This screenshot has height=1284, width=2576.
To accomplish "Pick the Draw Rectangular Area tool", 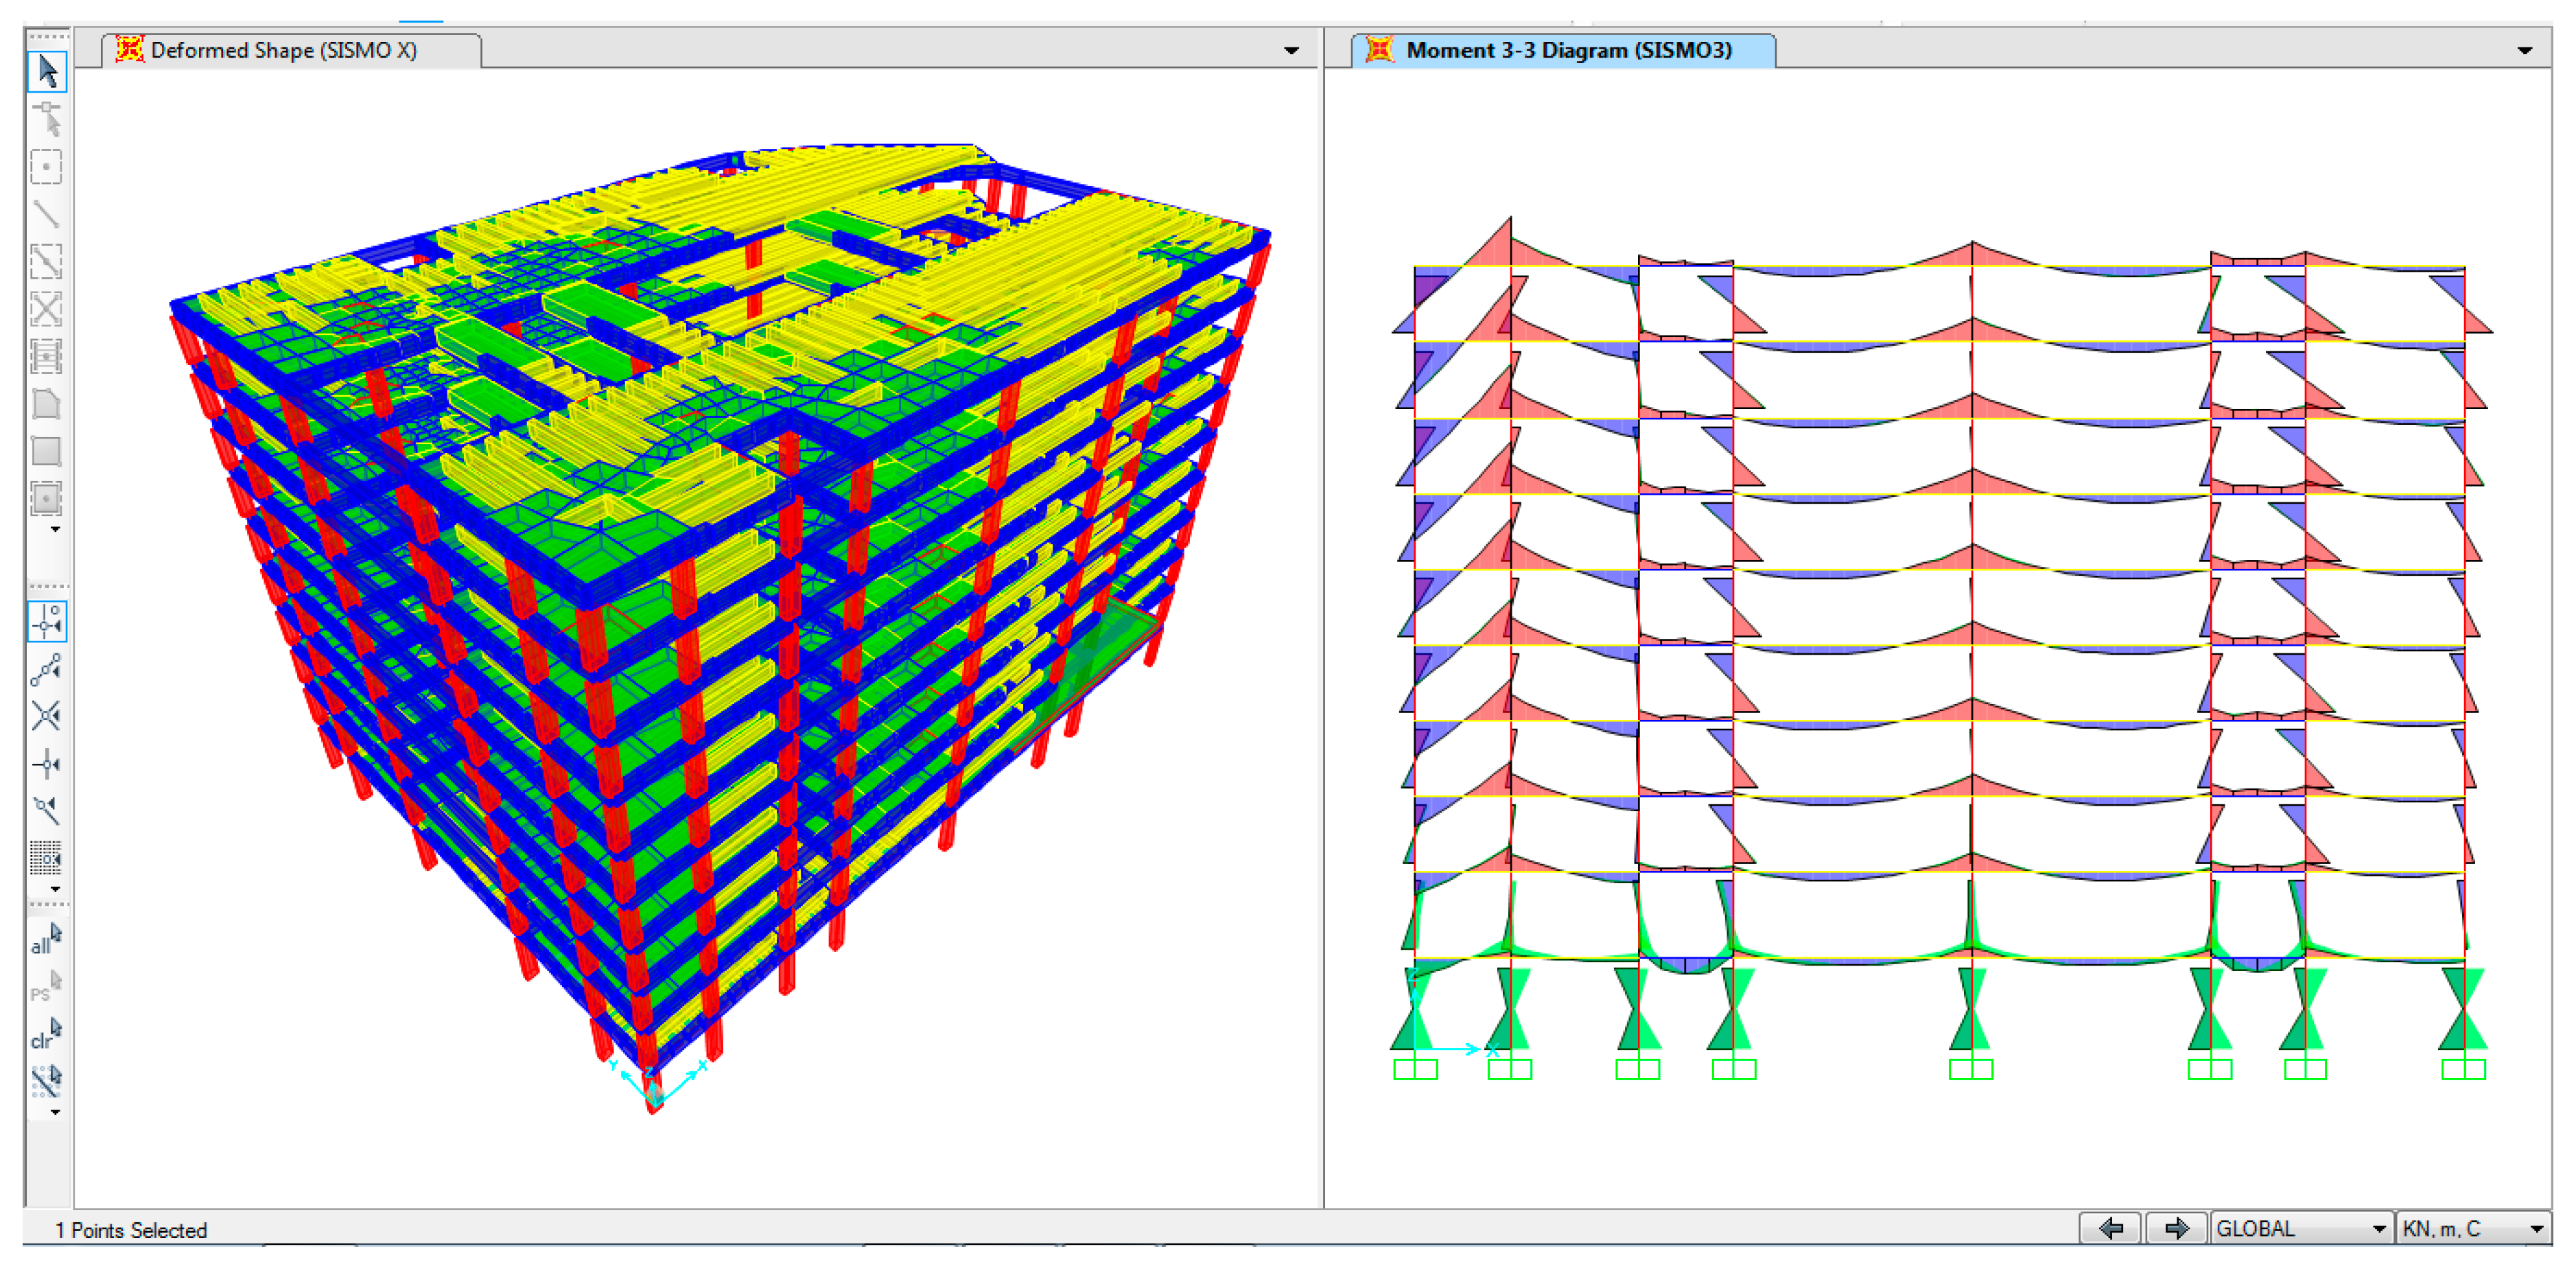I will [47, 451].
